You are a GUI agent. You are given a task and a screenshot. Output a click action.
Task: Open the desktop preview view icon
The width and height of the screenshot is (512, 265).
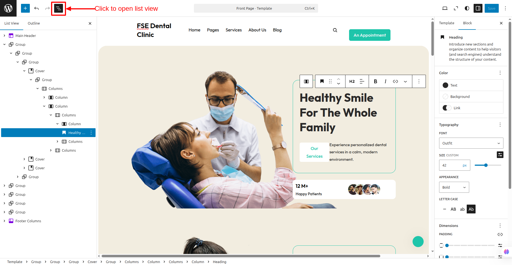(445, 8)
